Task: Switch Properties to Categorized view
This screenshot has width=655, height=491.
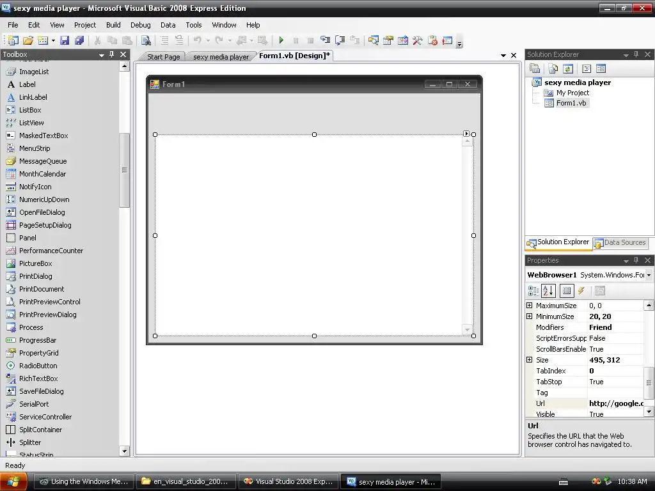Action: click(x=533, y=291)
